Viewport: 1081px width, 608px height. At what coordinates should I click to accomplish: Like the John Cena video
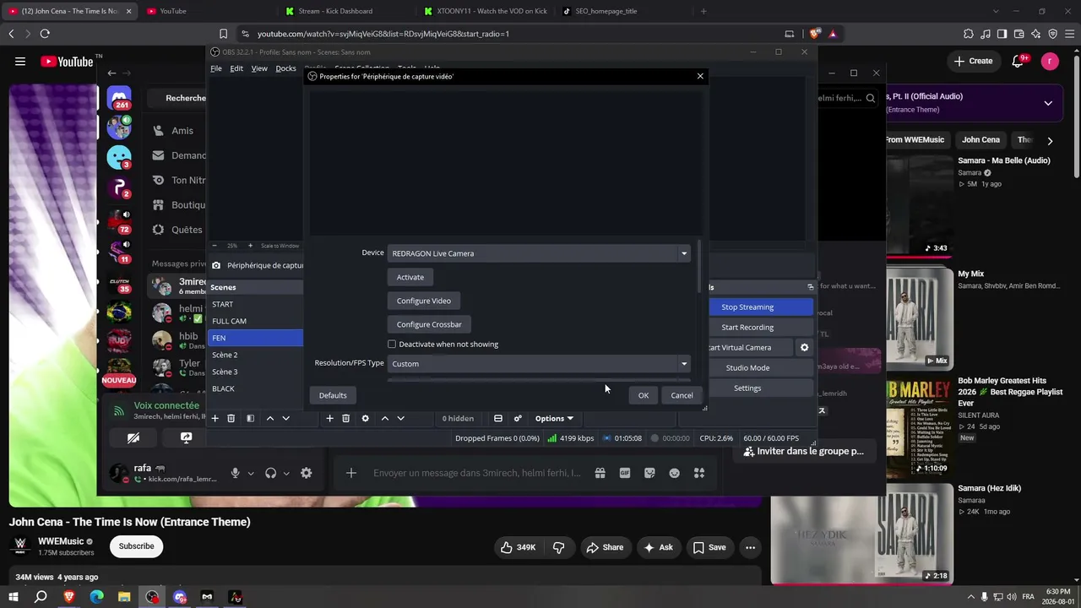(518, 547)
